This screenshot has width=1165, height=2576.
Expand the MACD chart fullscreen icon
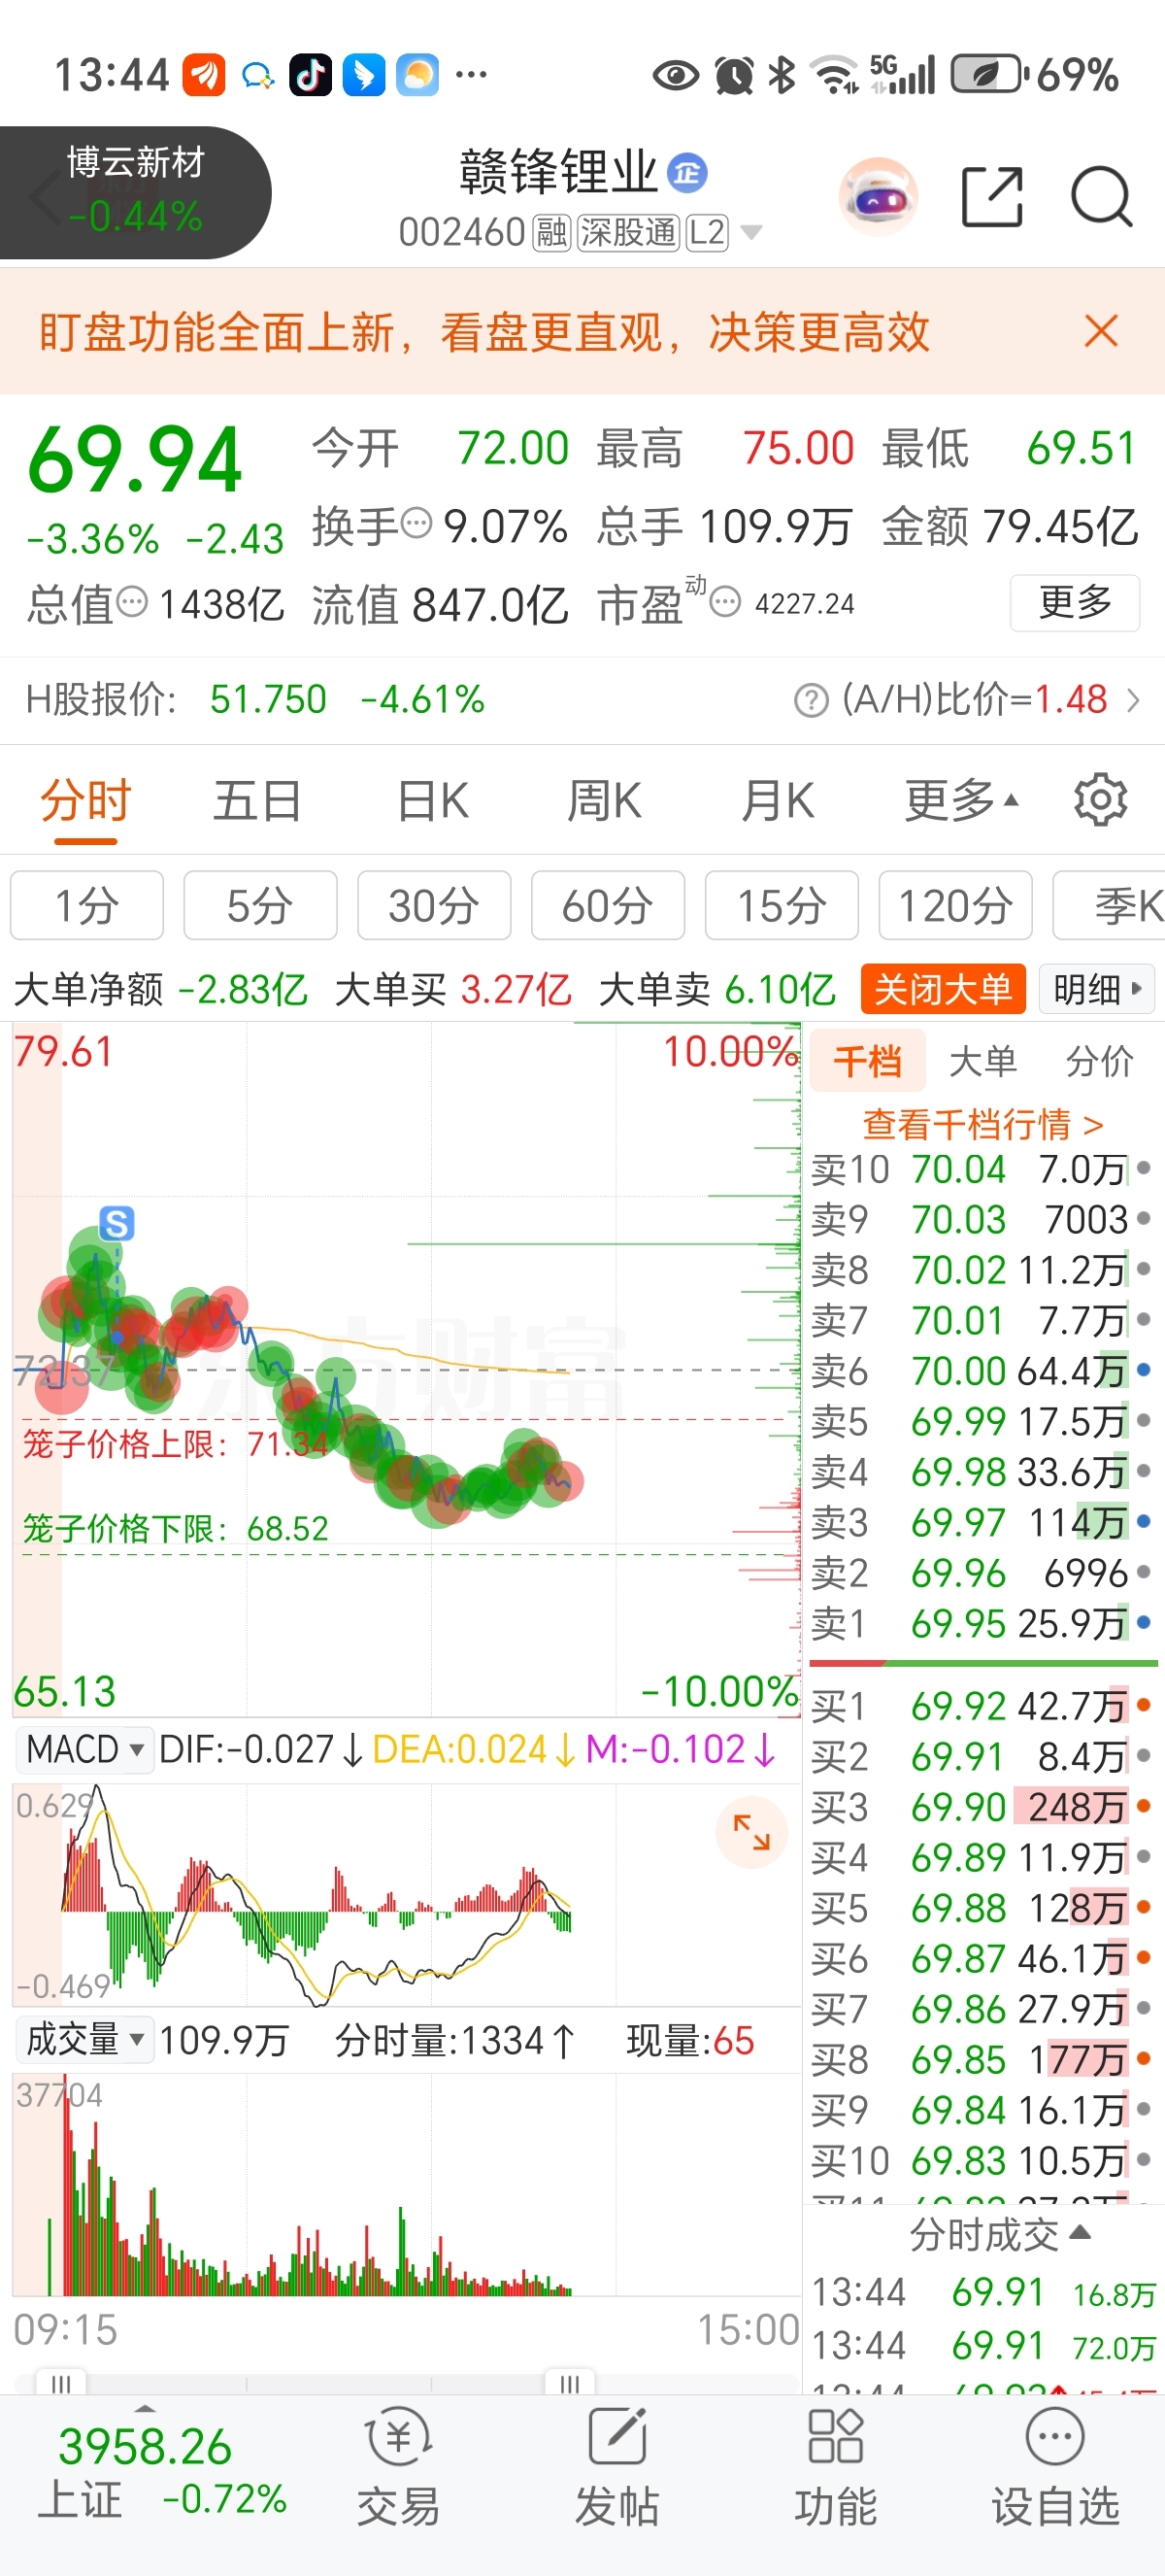[750, 1832]
